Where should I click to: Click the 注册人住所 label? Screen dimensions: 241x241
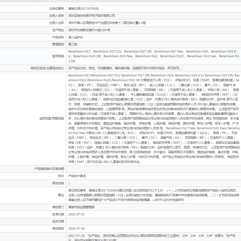click(x=57, y=23)
